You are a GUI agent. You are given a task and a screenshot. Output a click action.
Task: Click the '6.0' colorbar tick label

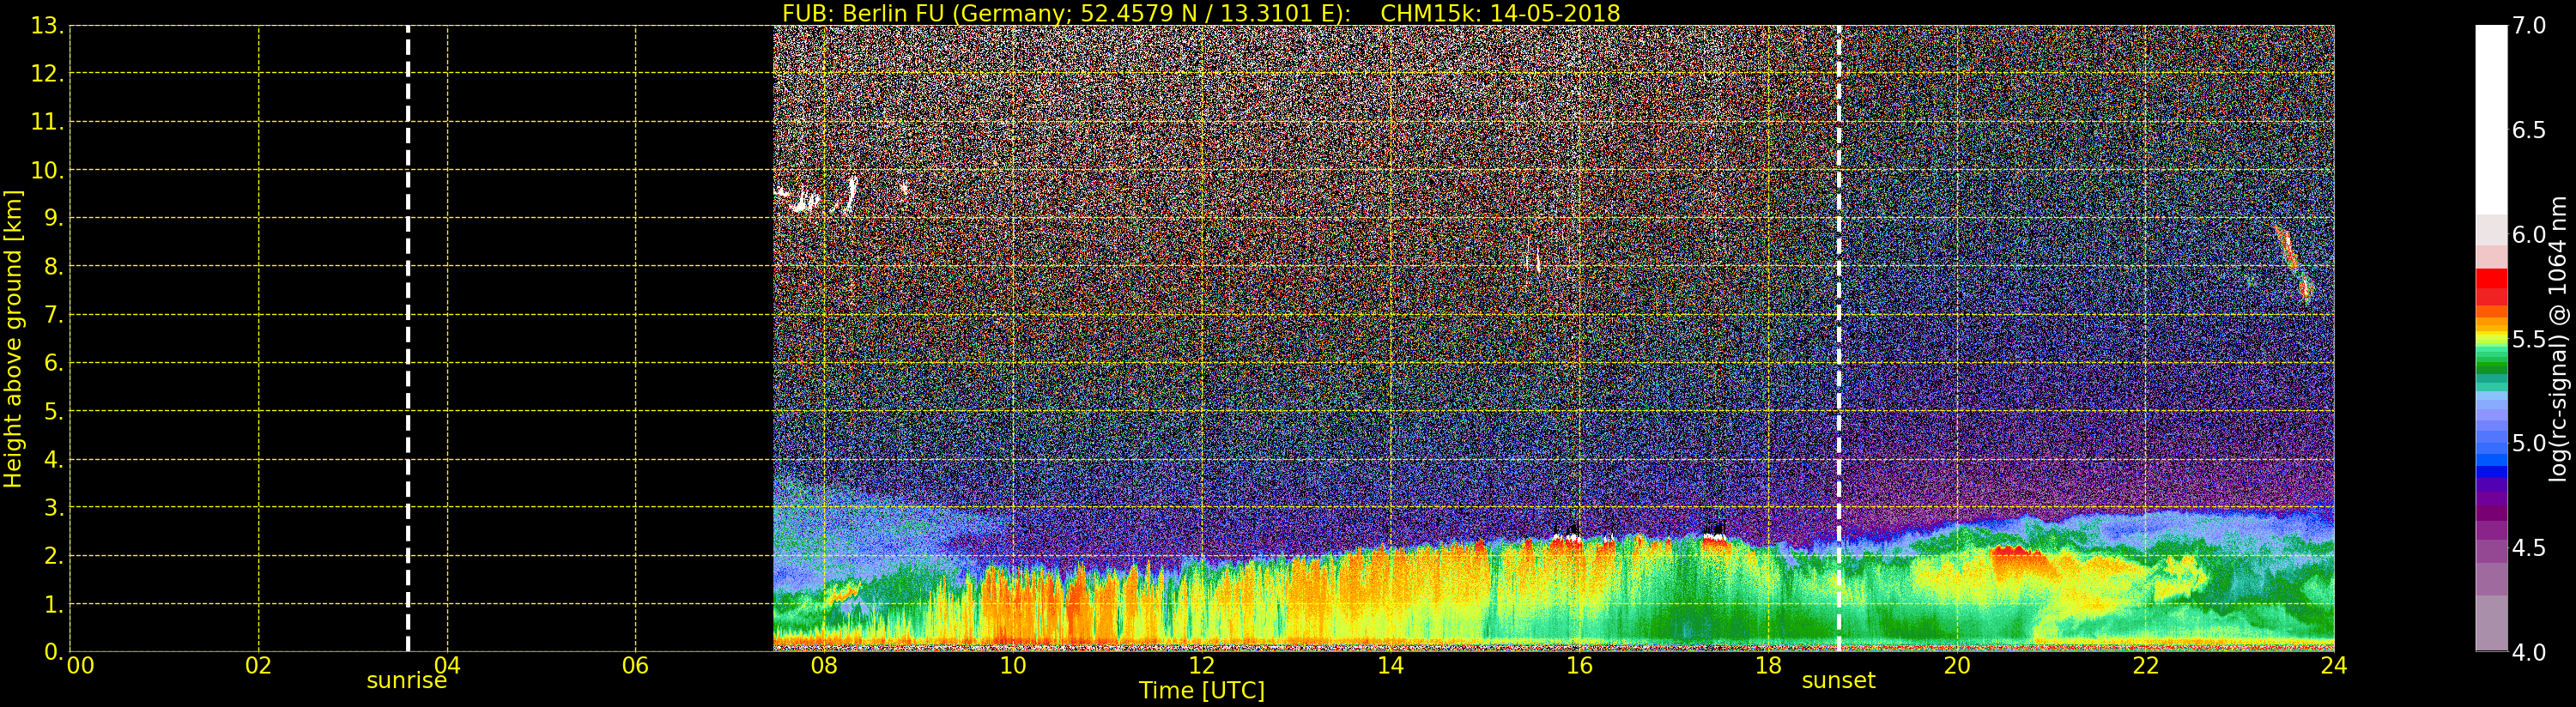pos(2529,235)
